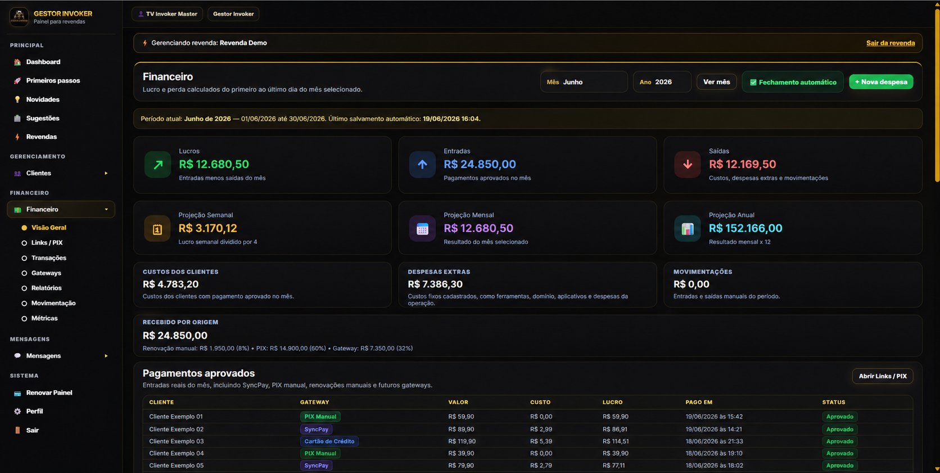Click the R$ 4.783,20 Custos dos Clientes value
940x473 pixels.
coord(170,285)
